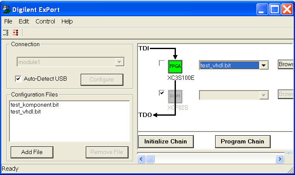
Task: Click the horizontal scrollbar left arrow
Action: [x=141, y=159]
